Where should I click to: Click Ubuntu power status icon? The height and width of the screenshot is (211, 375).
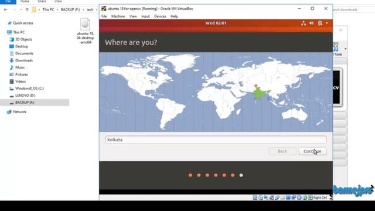321,23
